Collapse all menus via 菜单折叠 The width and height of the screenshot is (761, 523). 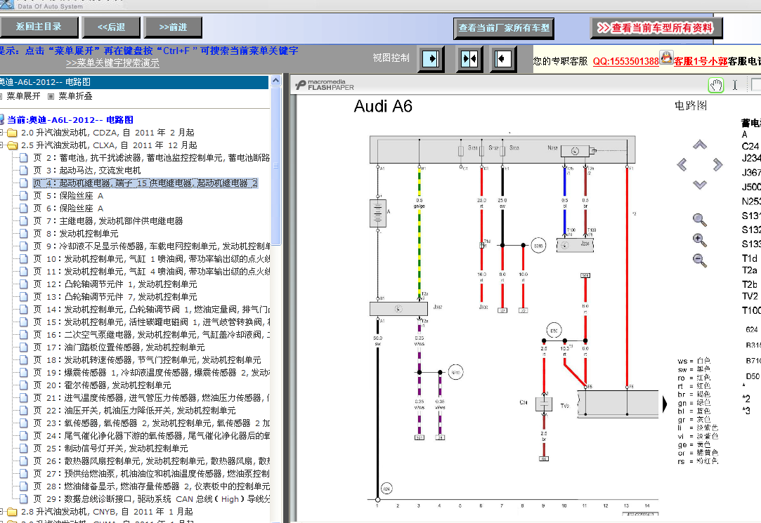coord(75,96)
